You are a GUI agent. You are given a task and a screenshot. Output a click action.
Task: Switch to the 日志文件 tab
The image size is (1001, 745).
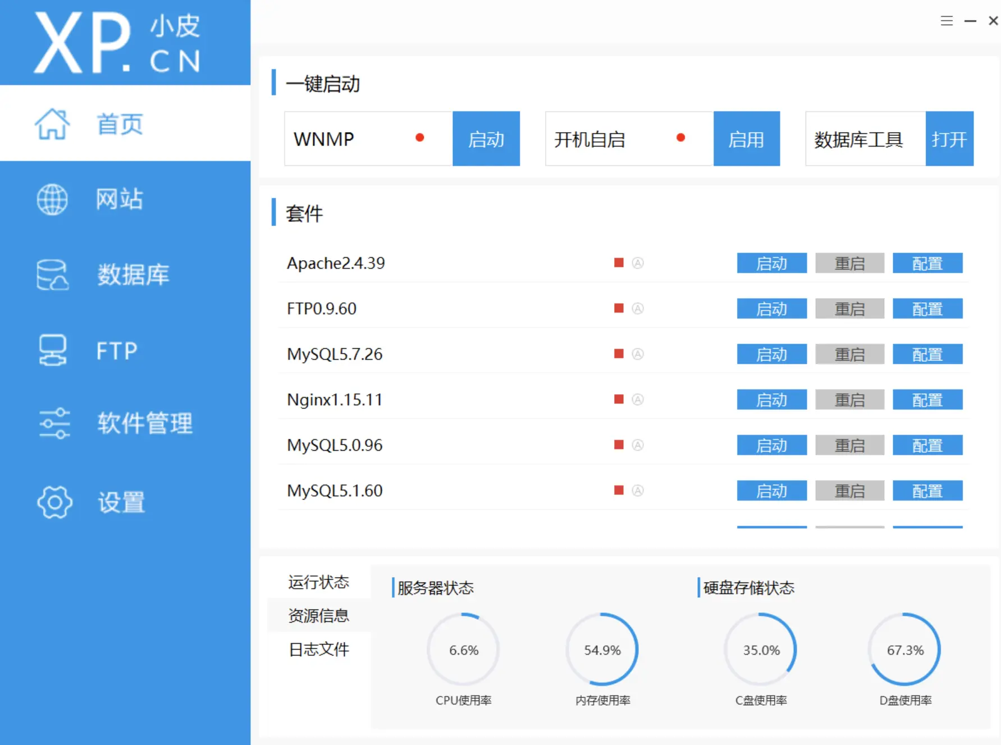pyautogui.click(x=319, y=649)
